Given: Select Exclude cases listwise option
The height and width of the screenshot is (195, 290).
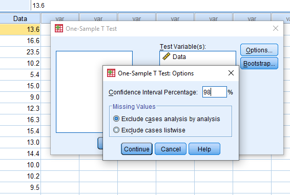Looking at the screenshot, I should [149, 130].
